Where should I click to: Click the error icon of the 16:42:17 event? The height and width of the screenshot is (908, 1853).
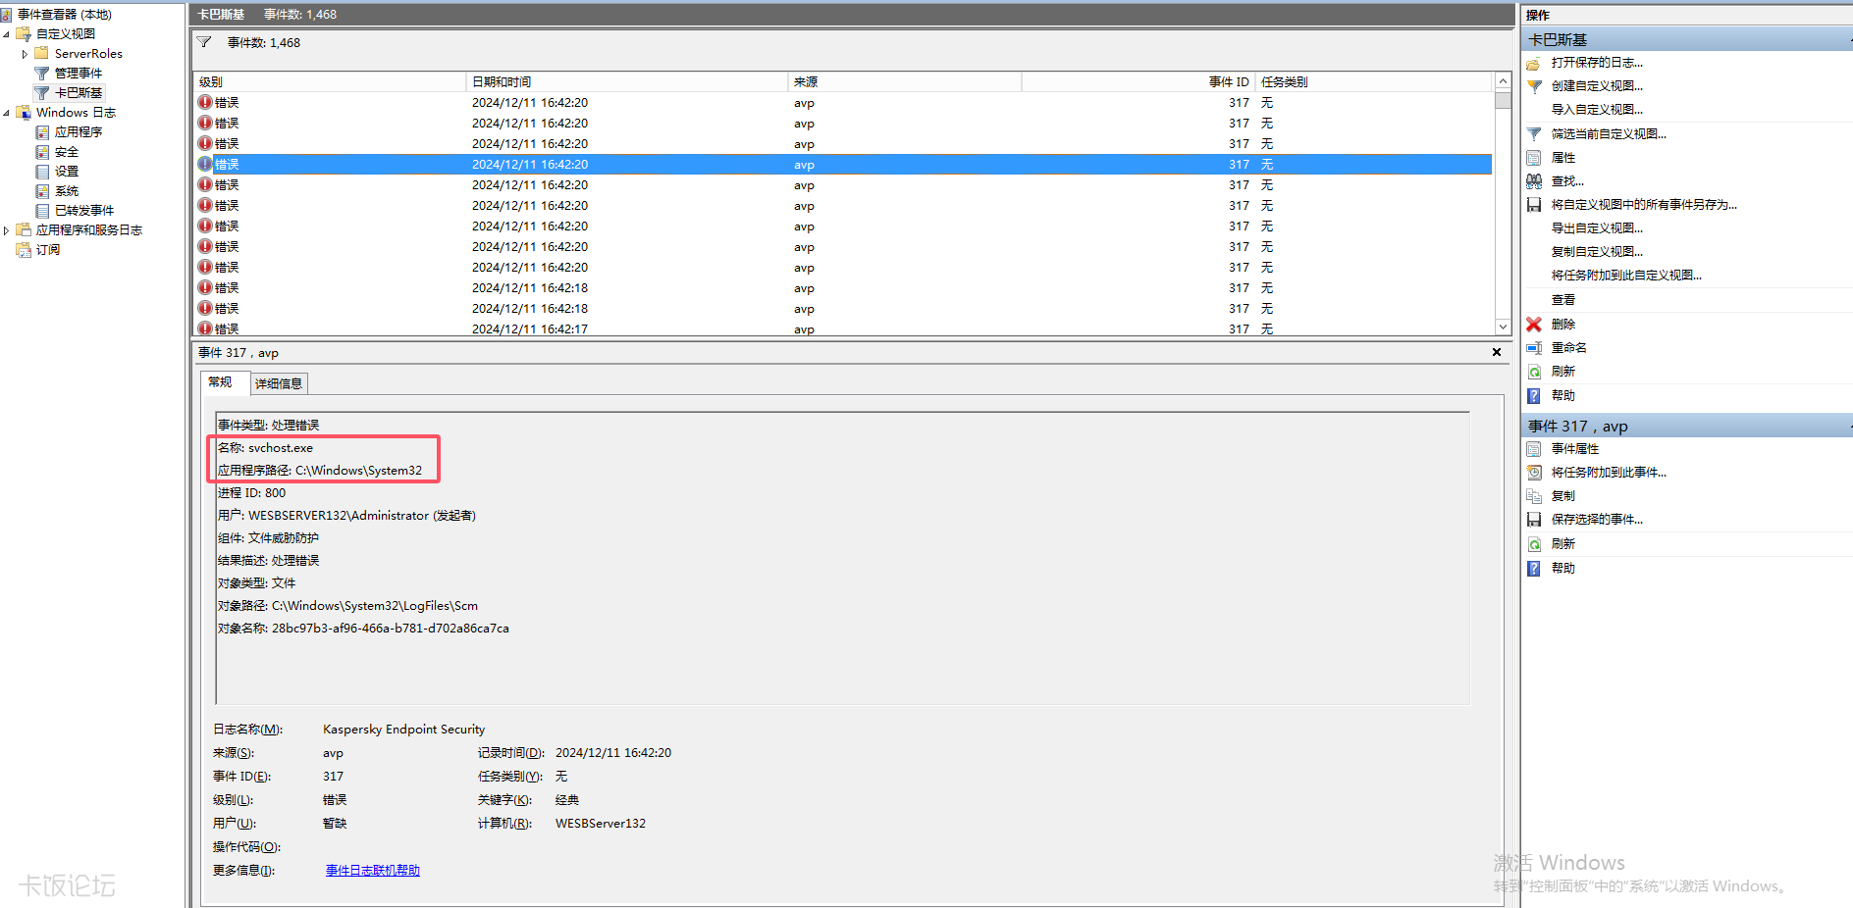coord(205,328)
